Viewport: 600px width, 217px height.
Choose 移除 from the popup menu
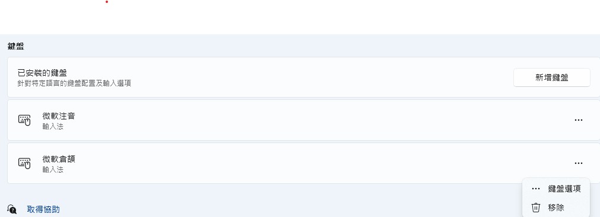556,208
